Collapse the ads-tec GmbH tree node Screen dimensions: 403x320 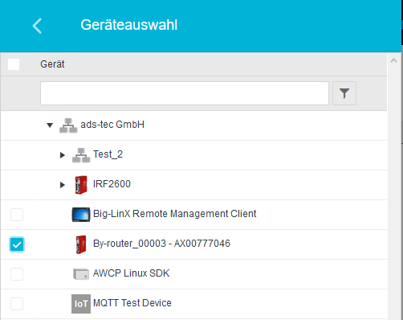click(50, 125)
